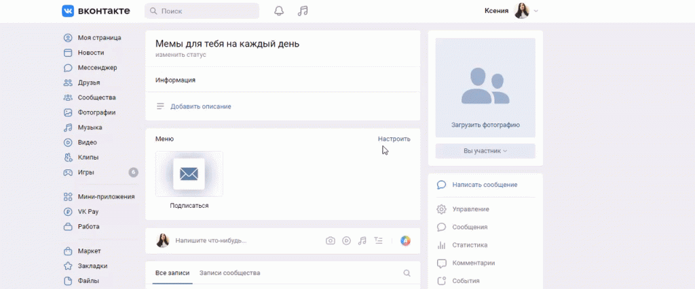Open Управление community settings
This screenshot has width=695, height=289.
click(470, 209)
